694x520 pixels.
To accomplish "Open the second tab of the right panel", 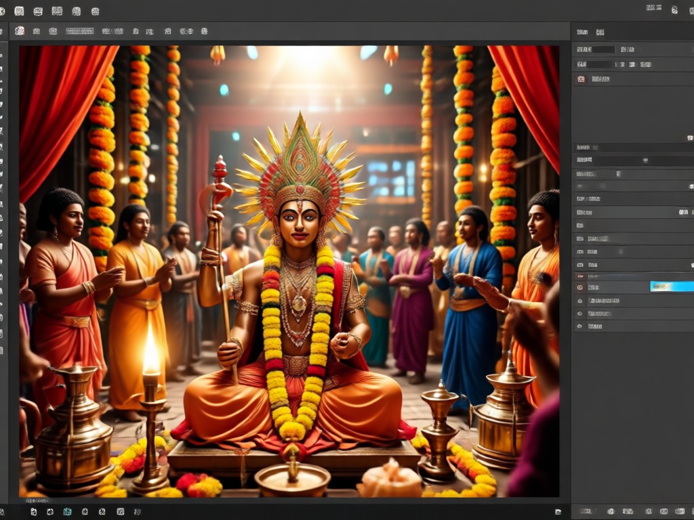I will pos(600,32).
